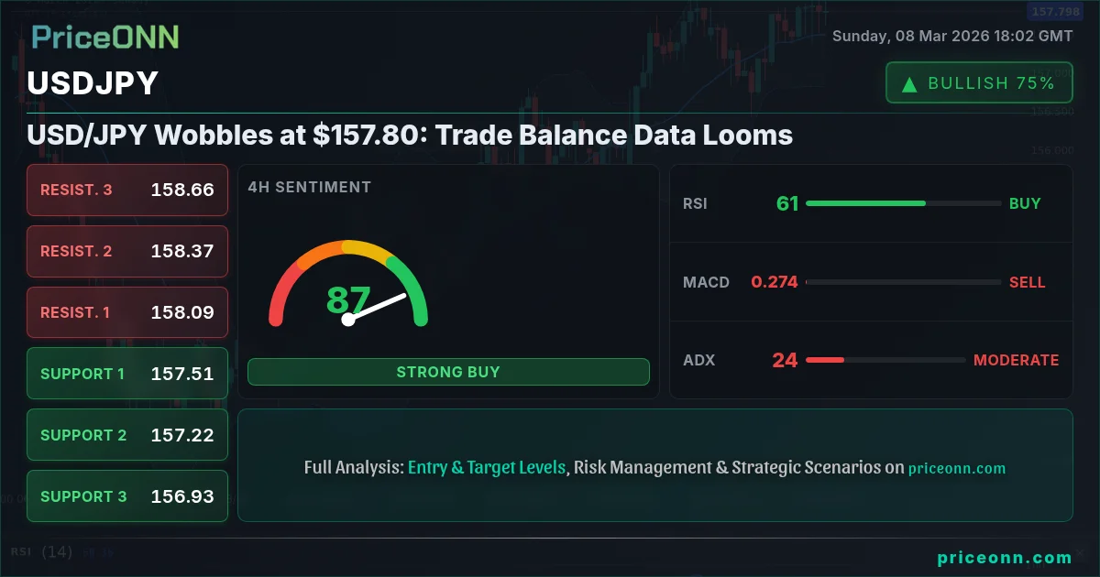Click the 157.798 price tag on chart
Screen dimensions: 1100x577
[1054, 12]
